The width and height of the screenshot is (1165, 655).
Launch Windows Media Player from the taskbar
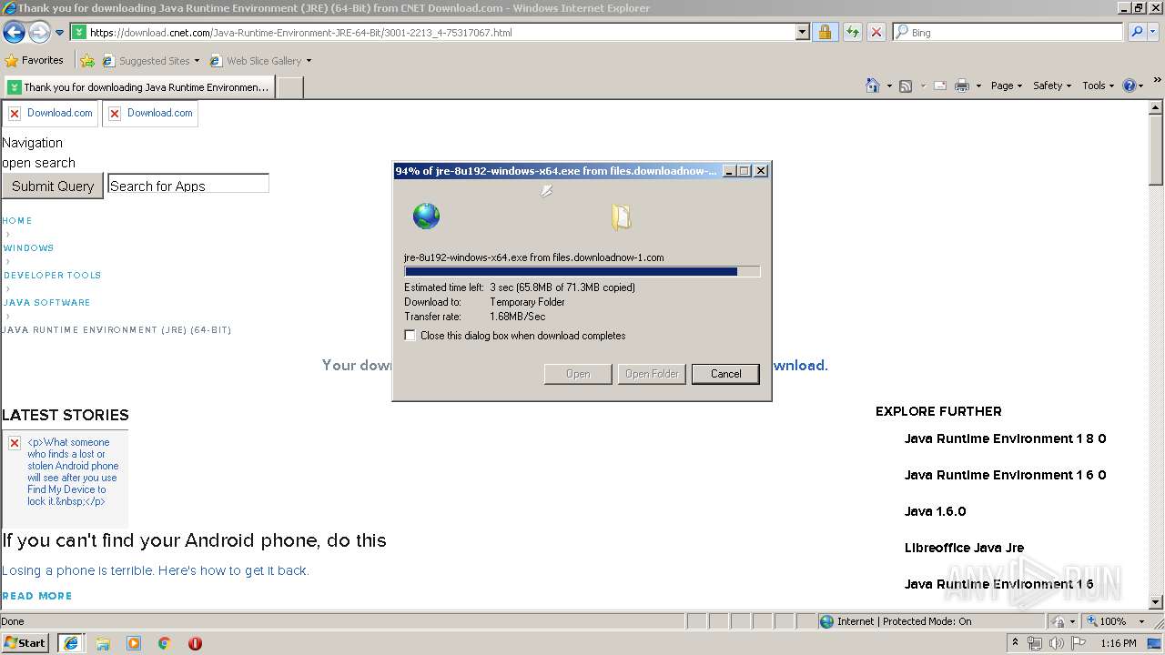(134, 643)
